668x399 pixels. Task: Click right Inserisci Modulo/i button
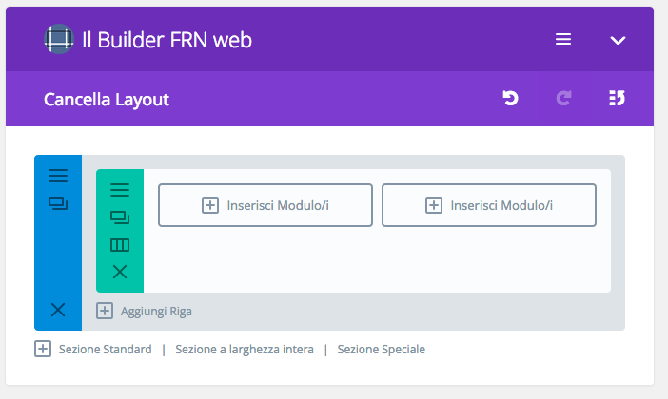[x=489, y=205]
